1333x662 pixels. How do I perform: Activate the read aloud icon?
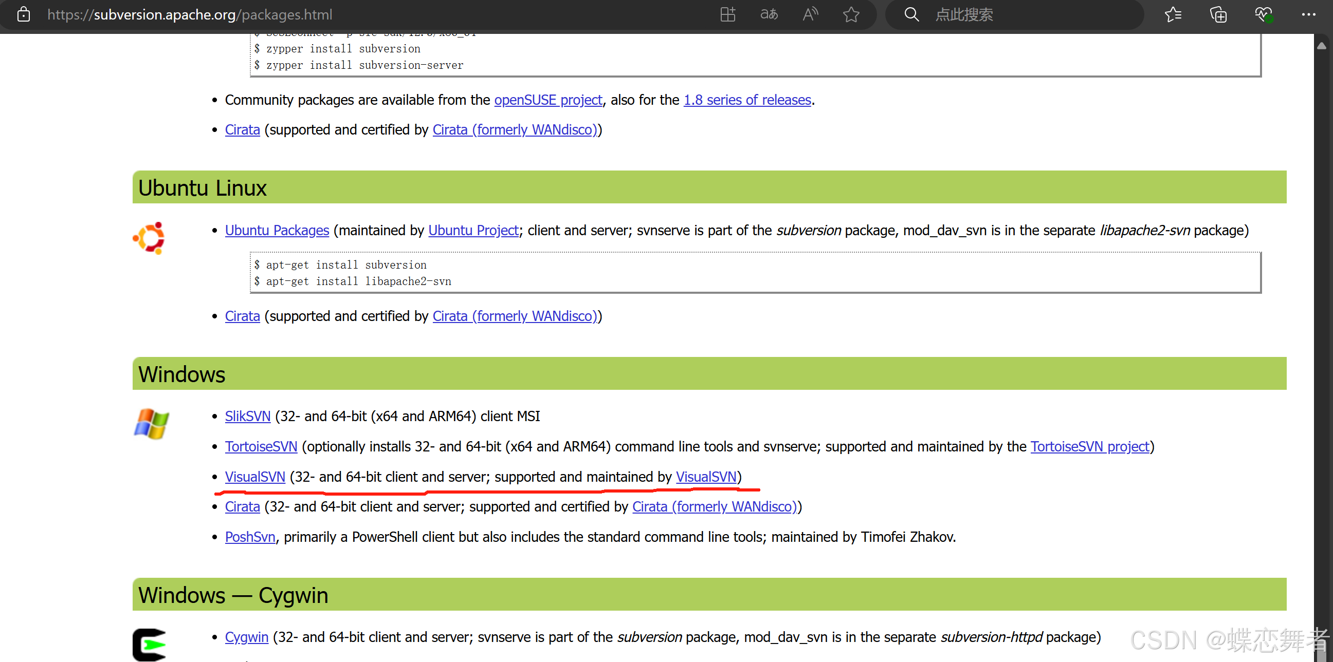810,14
